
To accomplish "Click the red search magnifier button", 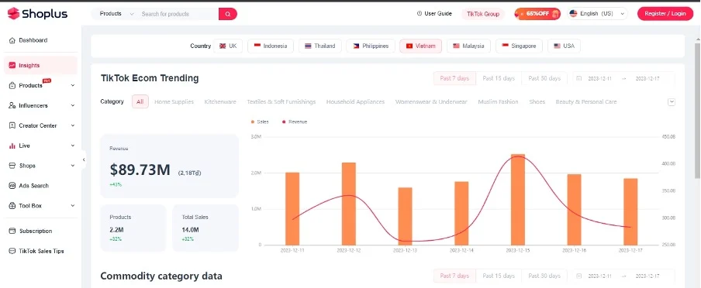I will 228,14.
